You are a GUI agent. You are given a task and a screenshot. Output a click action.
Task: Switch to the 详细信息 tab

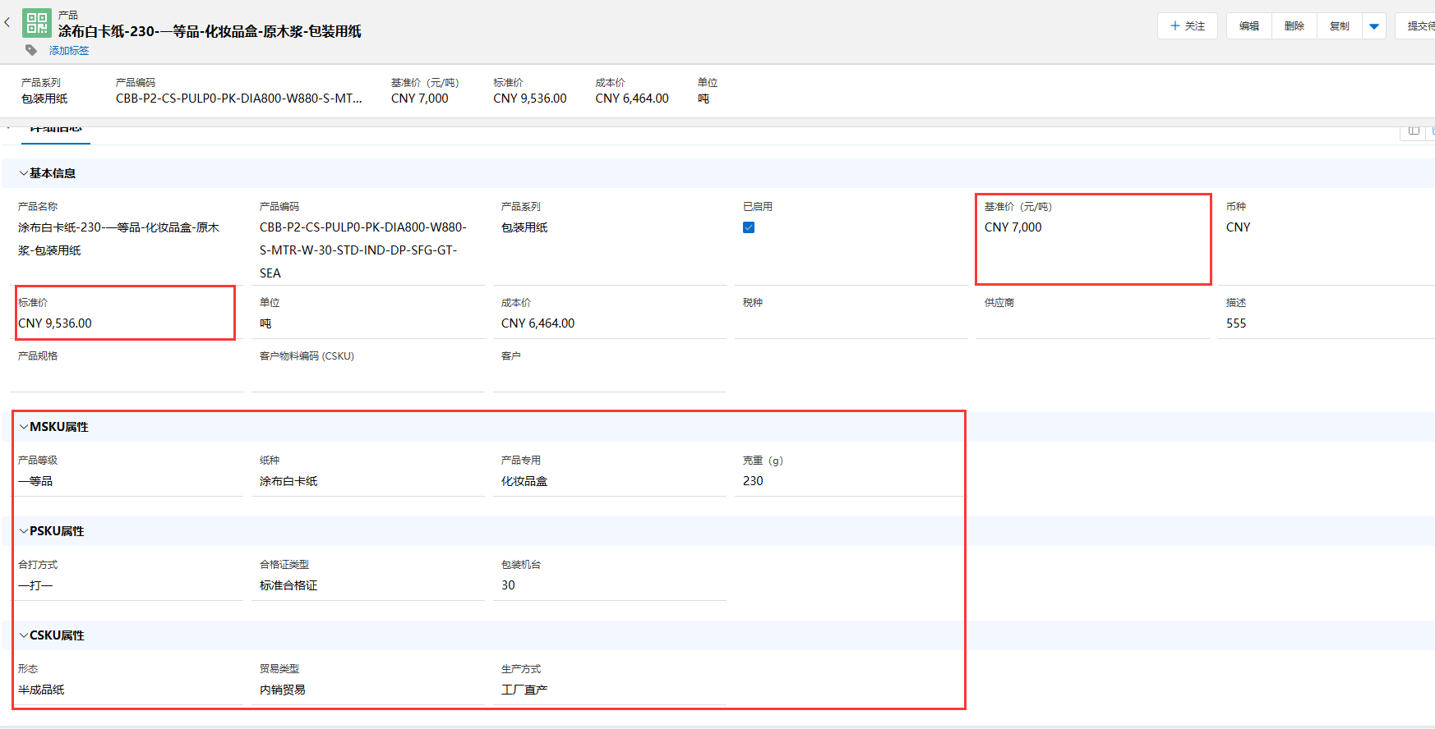pos(56,130)
